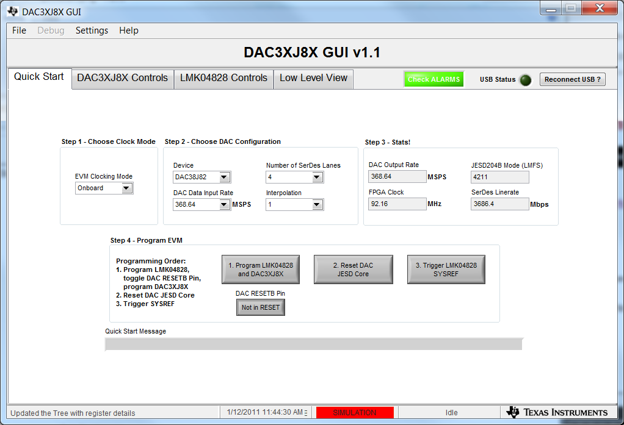Click the TI logo in title bar

[13, 12]
